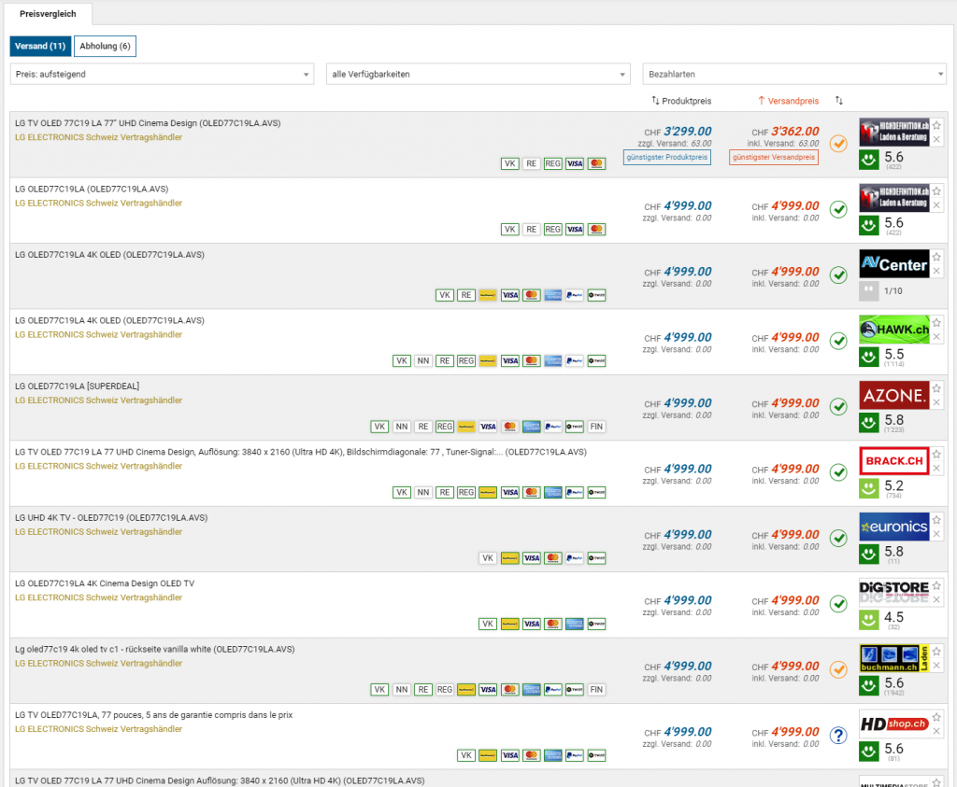The width and height of the screenshot is (957, 787).
Task: Open the 'Preis: aufsteigend' sort dropdown
Action: 163,74
